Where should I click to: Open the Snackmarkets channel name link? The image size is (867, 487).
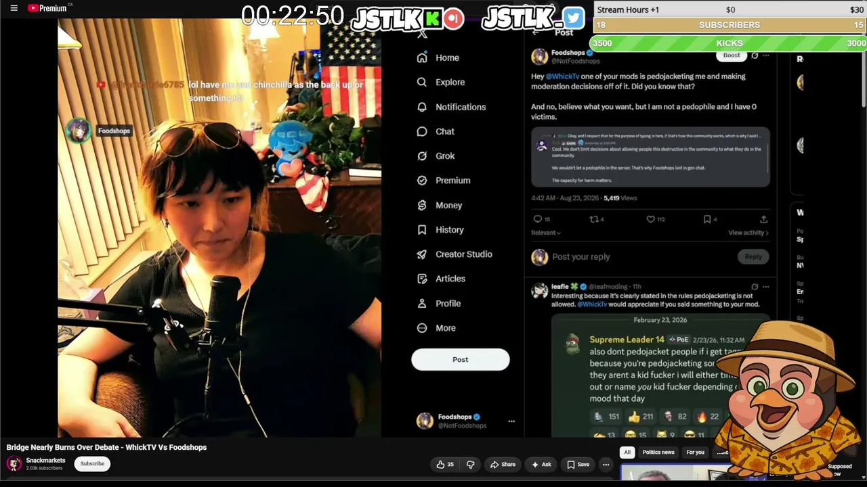(x=45, y=461)
